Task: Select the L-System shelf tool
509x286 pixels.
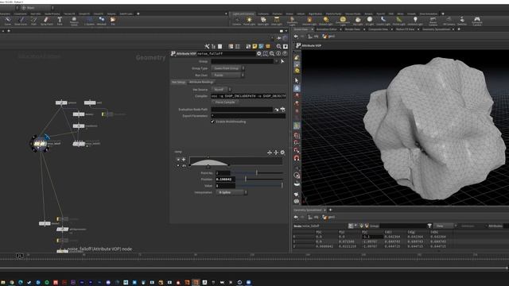Action: (x=89, y=21)
